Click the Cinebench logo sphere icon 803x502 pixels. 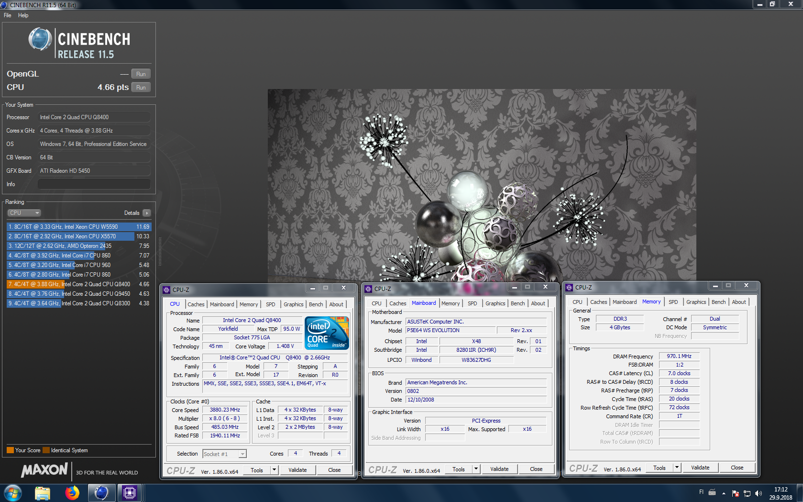tap(40, 39)
